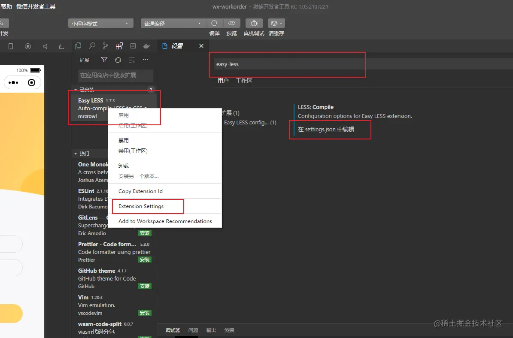
Task: Click the preview eye icon above 预览
Action: tap(232, 23)
